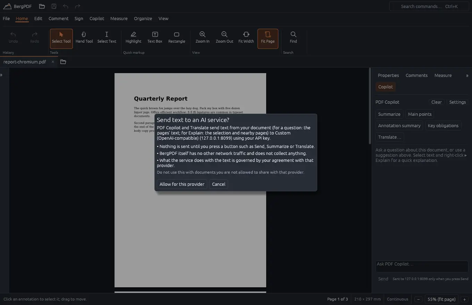472x305 pixels.
Task: Click the undo arrow in title bar
Action: click(x=66, y=6)
